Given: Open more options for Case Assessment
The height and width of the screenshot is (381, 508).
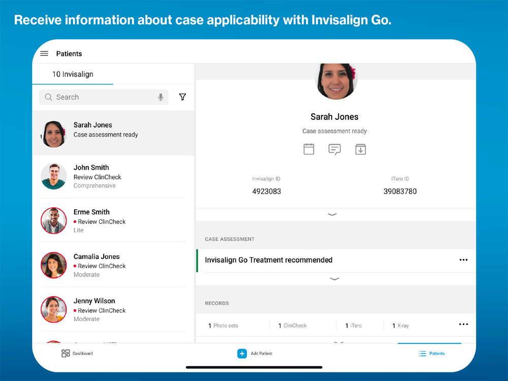Looking at the screenshot, I should (x=463, y=260).
